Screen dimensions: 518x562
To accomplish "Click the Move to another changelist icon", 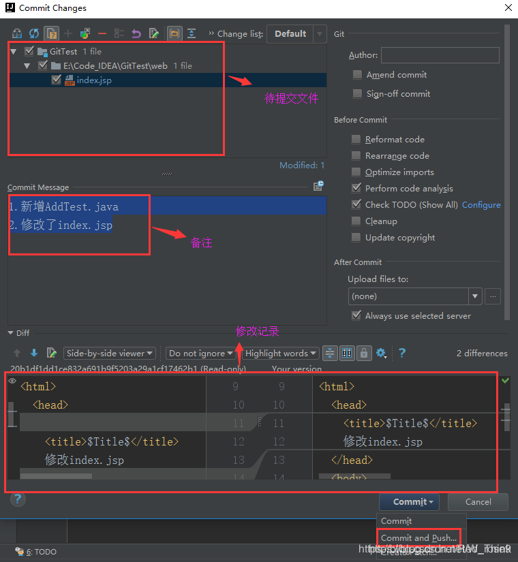I will [85, 33].
